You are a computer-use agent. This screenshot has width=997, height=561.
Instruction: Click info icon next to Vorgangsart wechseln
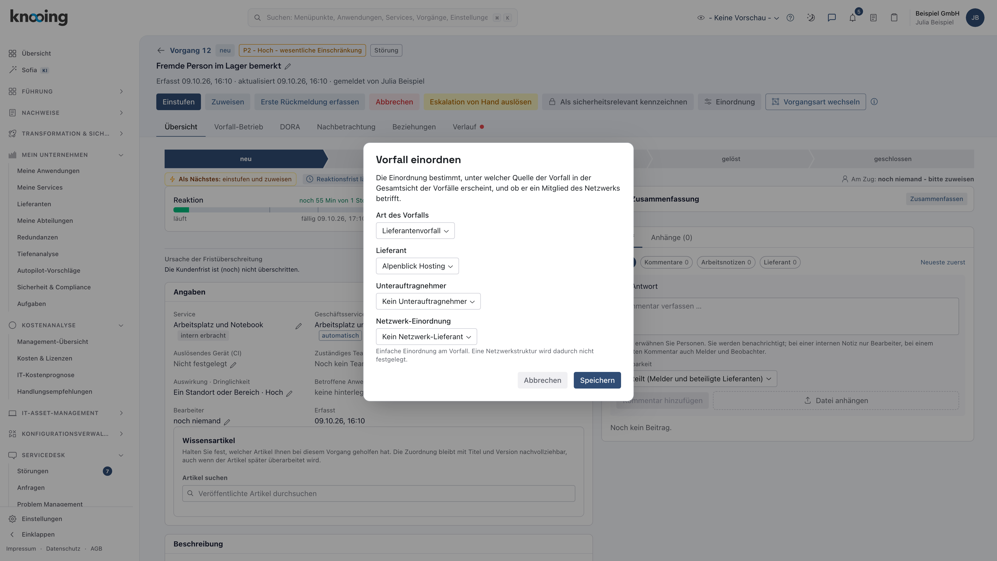coord(874,102)
